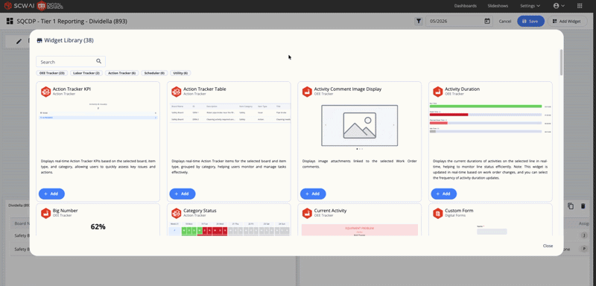The height and width of the screenshot is (286, 596).
Task: Click the Action Tracker KPI hexagon icon
Action: click(46, 92)
